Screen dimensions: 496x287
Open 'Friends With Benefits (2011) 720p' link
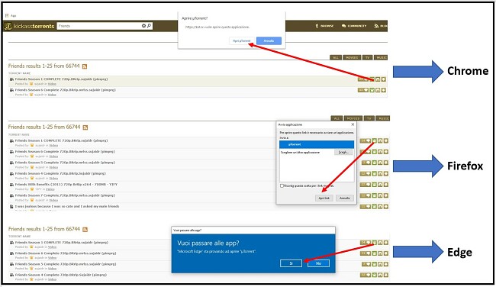pos(66,184)
